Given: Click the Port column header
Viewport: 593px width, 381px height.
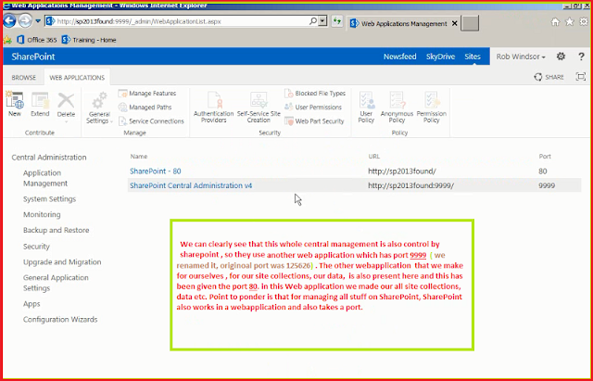Looking at the screenshot, I should 545,157.
